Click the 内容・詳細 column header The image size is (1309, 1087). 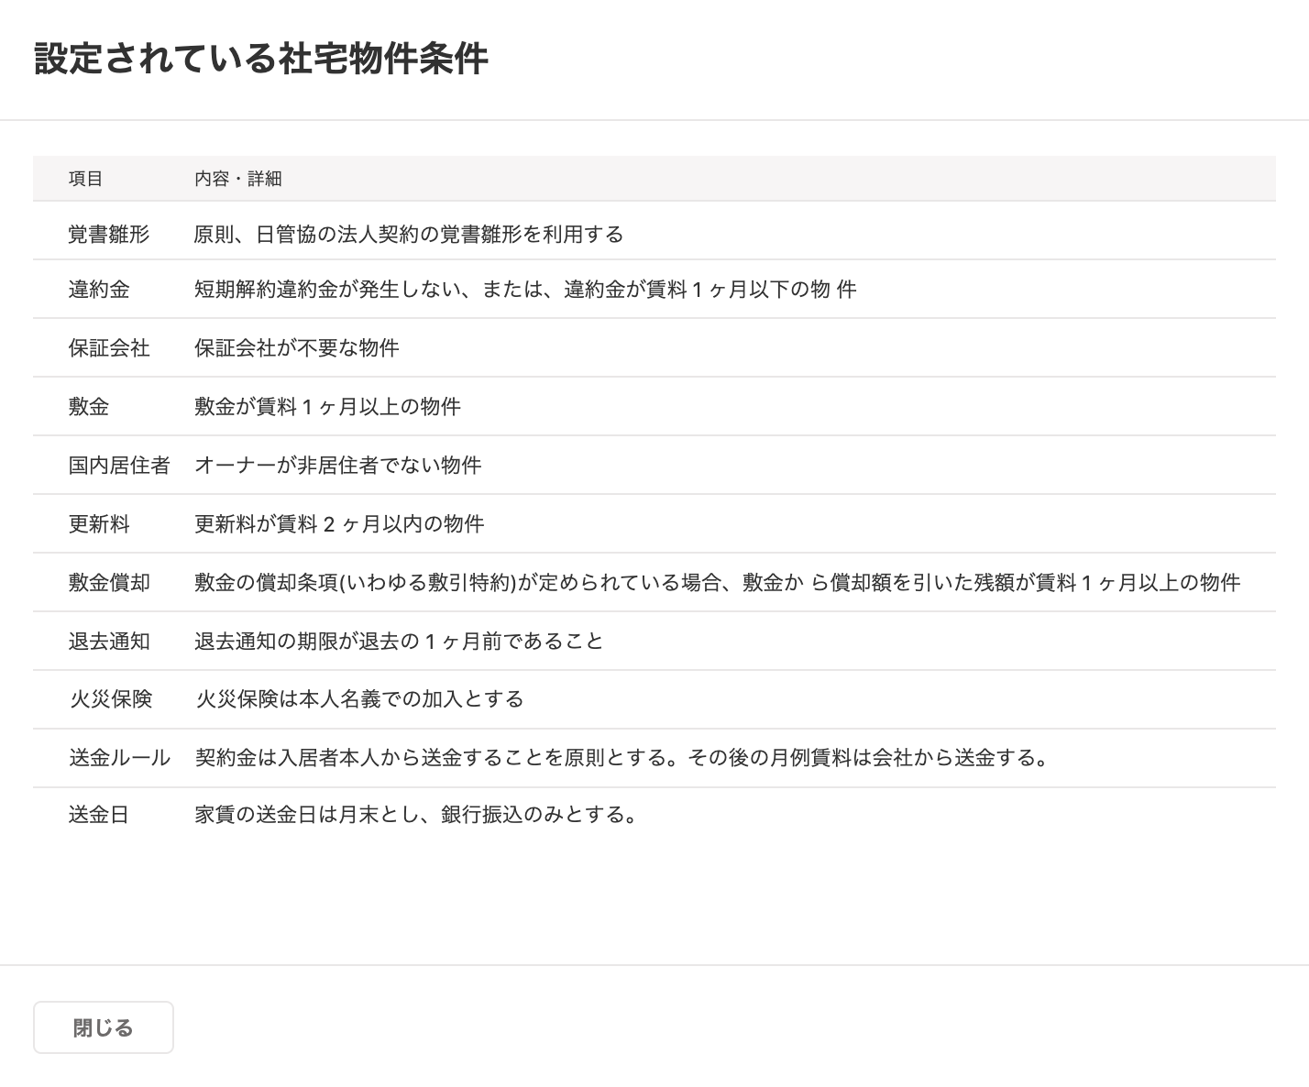[x=238, y=179]
